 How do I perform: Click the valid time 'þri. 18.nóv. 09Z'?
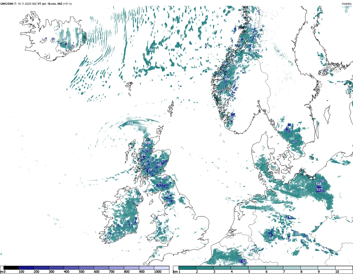coord(52,4)
